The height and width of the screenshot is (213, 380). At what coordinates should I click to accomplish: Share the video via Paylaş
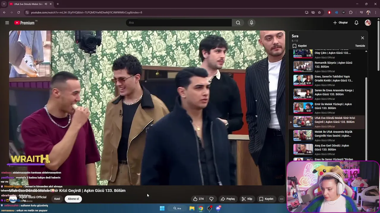click(x=228, y=199)
